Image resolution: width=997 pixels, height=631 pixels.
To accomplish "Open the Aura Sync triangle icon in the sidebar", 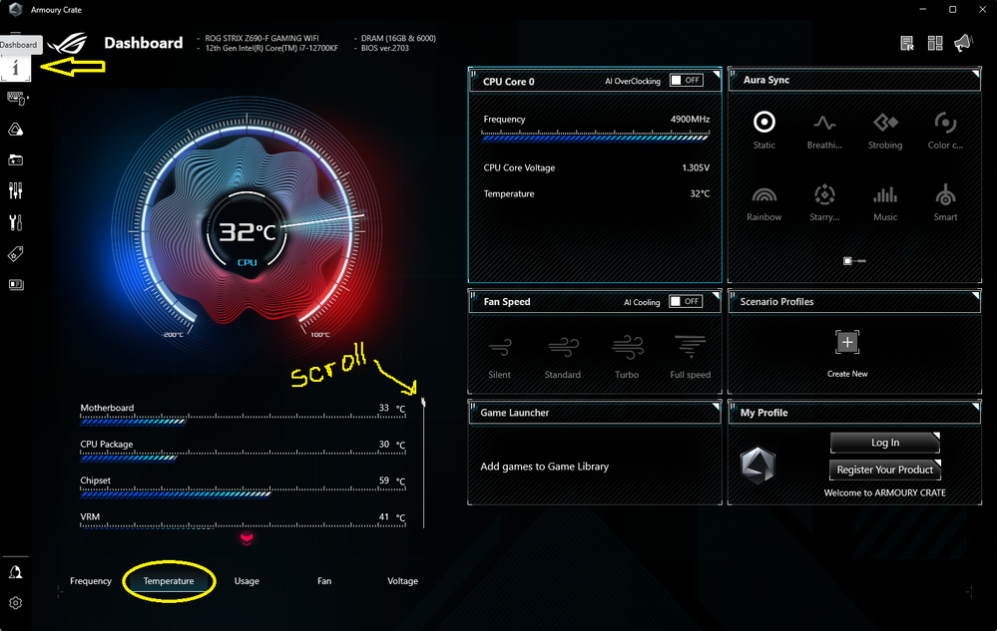I will pyautogui.click(x=16, y=130).
